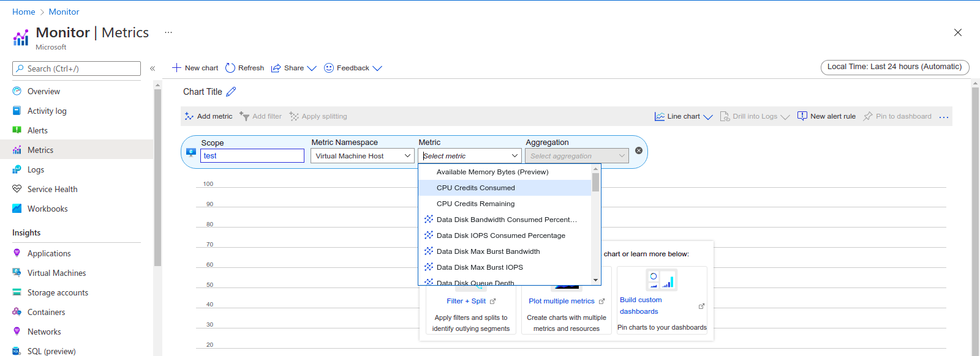Select CPU Credits Consumed metric
The image size is (980, 356).
[x=505, y=188]
